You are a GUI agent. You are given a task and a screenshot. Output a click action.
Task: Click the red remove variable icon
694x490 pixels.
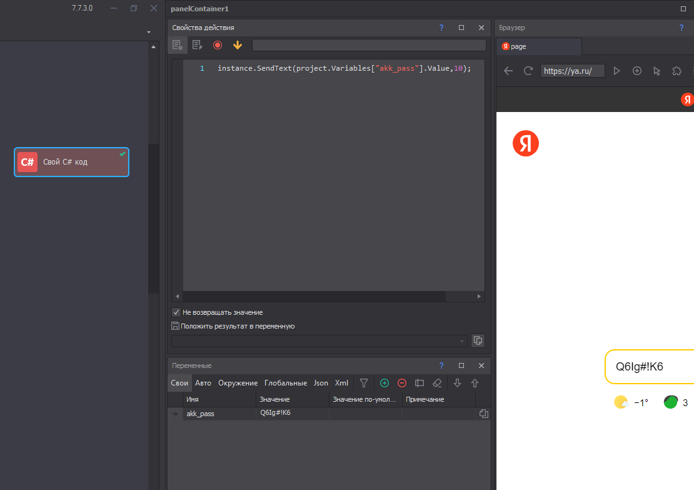click(402, 383)
